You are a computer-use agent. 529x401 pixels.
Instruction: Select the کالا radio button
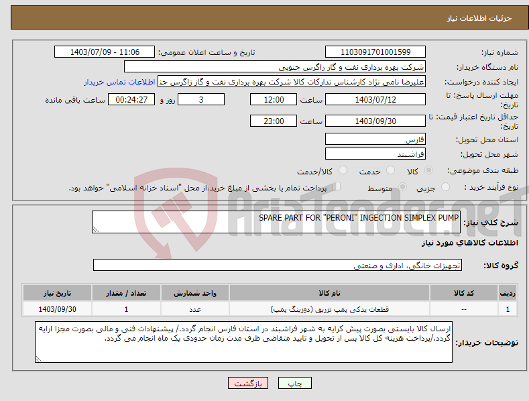[428, 170]
